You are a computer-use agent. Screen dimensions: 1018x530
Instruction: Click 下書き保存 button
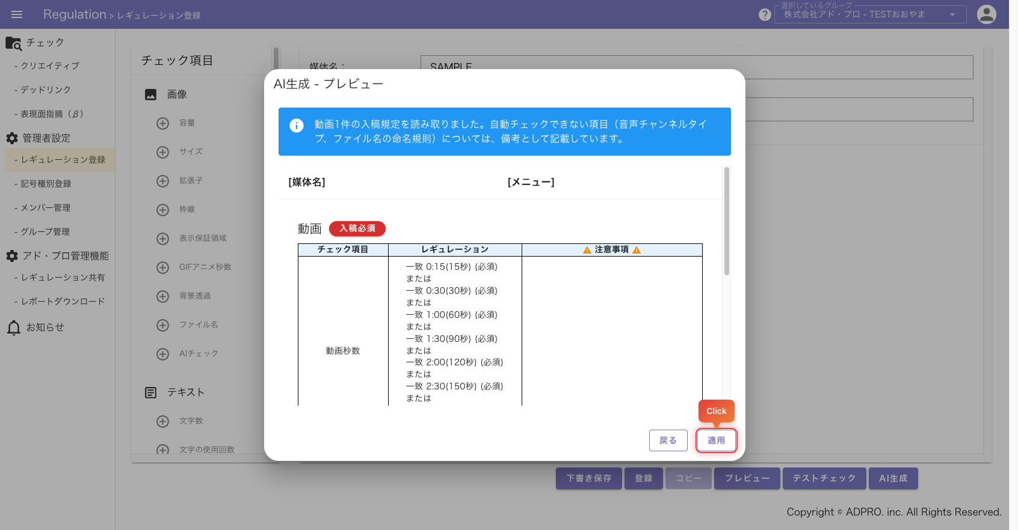pos(589,478)
